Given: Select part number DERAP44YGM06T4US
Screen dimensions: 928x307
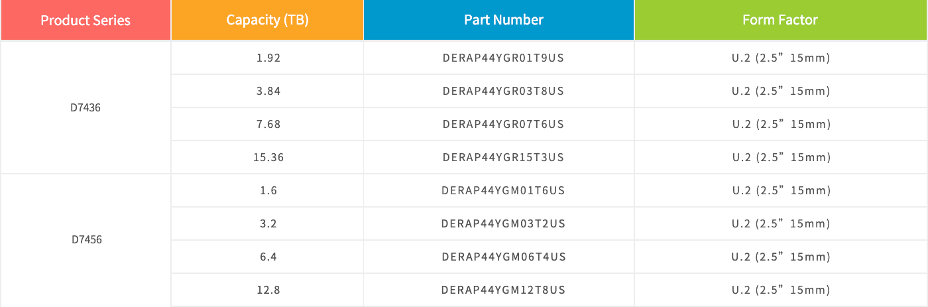Looking at the screenshot, I should 503,257.
